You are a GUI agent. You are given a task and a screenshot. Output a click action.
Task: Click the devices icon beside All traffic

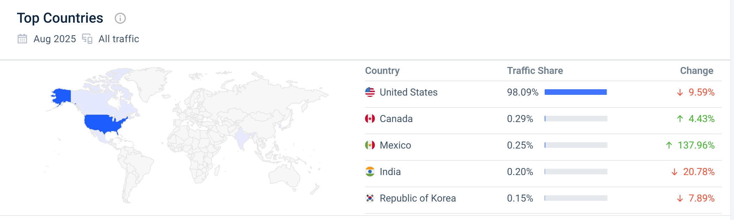pos(87,39)
